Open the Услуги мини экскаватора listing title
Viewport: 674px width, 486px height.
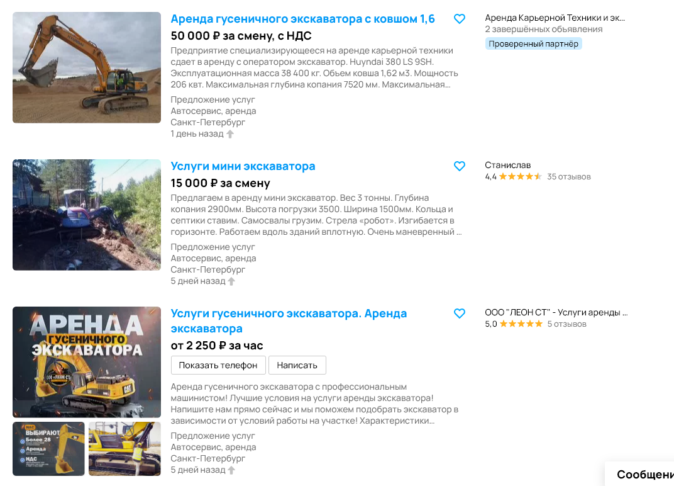point(243,166)
